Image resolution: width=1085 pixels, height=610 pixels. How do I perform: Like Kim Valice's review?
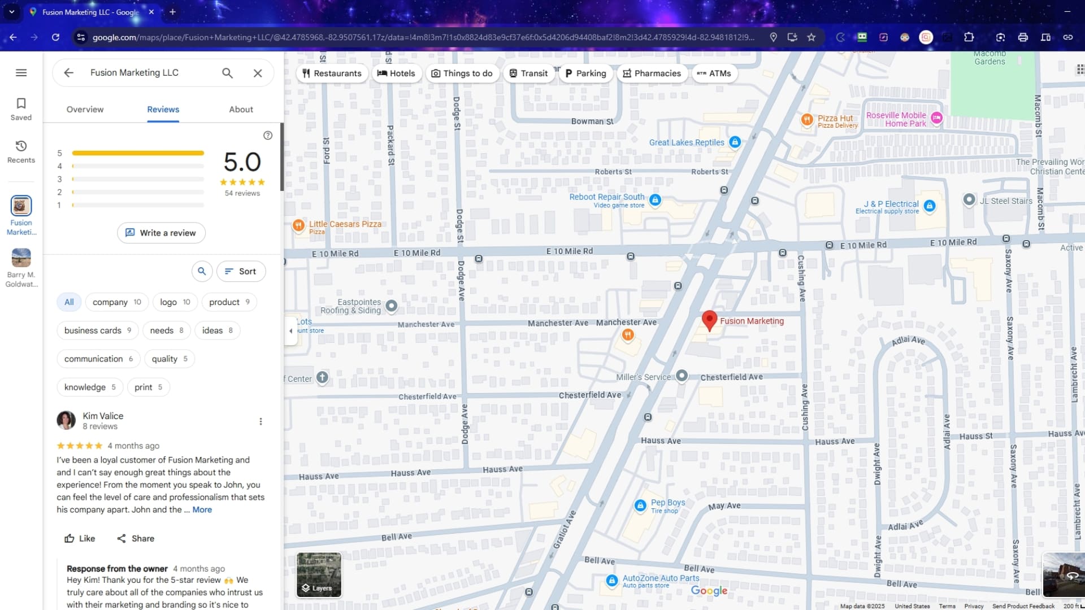click(79, 538)
